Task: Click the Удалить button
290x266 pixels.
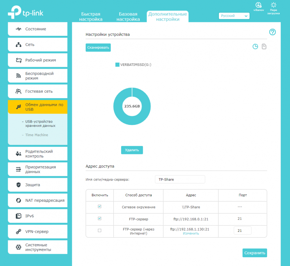Action: click(x=132, y=150)
